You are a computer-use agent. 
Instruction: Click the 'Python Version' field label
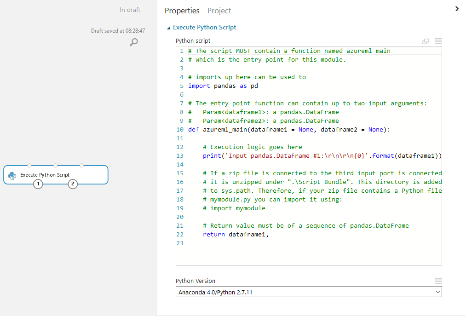pyautogui.click(x=195, y=281)
